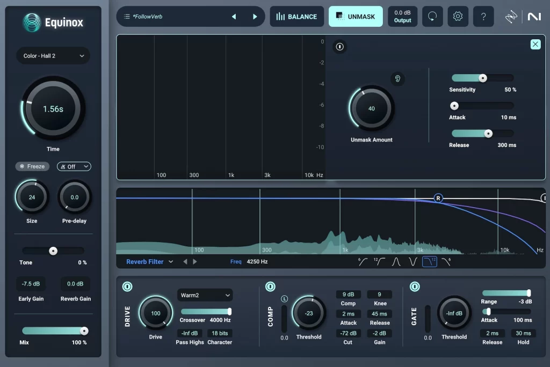The width and height of the screenshot is (550, 367).
Task: Toggle the COMP section power button
Action: (271, 287)
